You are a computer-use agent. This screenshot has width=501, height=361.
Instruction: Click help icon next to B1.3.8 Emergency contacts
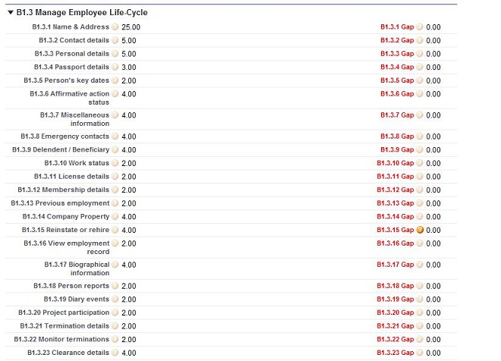click(x=115, y=137)
